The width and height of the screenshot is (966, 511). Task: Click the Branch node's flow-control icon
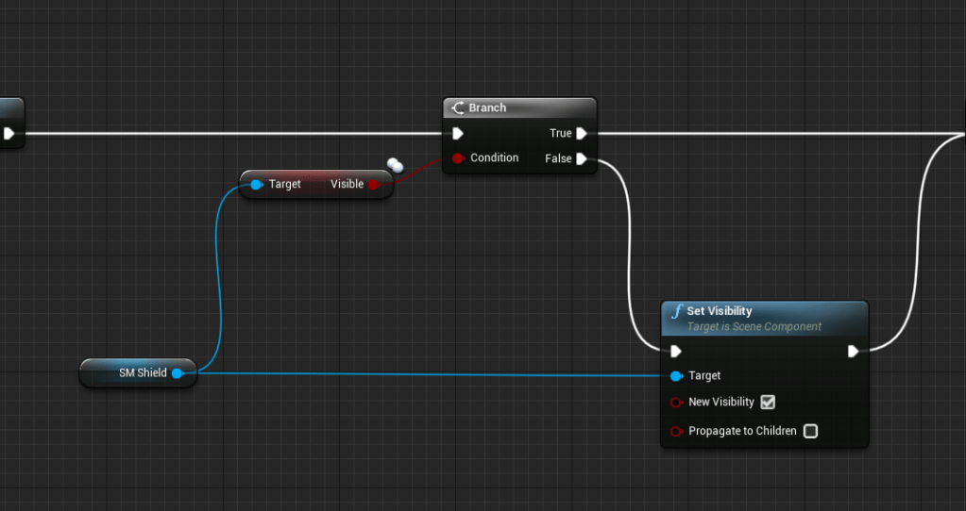coord(457,107)
